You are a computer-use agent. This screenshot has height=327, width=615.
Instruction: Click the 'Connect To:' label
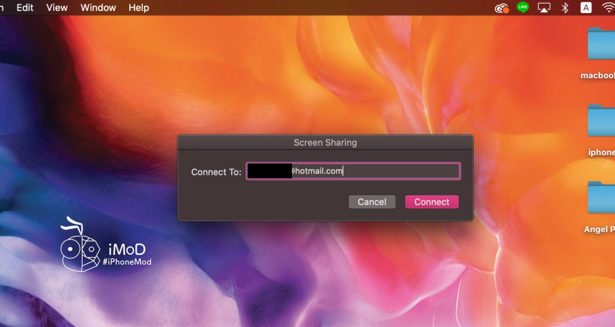pyautogui.click(x=216, y=172)
